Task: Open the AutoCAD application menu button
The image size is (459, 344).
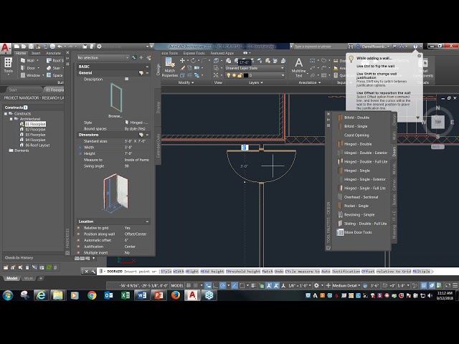Action: pos(5,48)
